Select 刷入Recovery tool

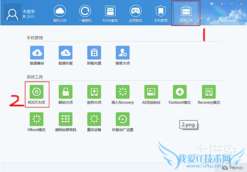pos(123,95)
